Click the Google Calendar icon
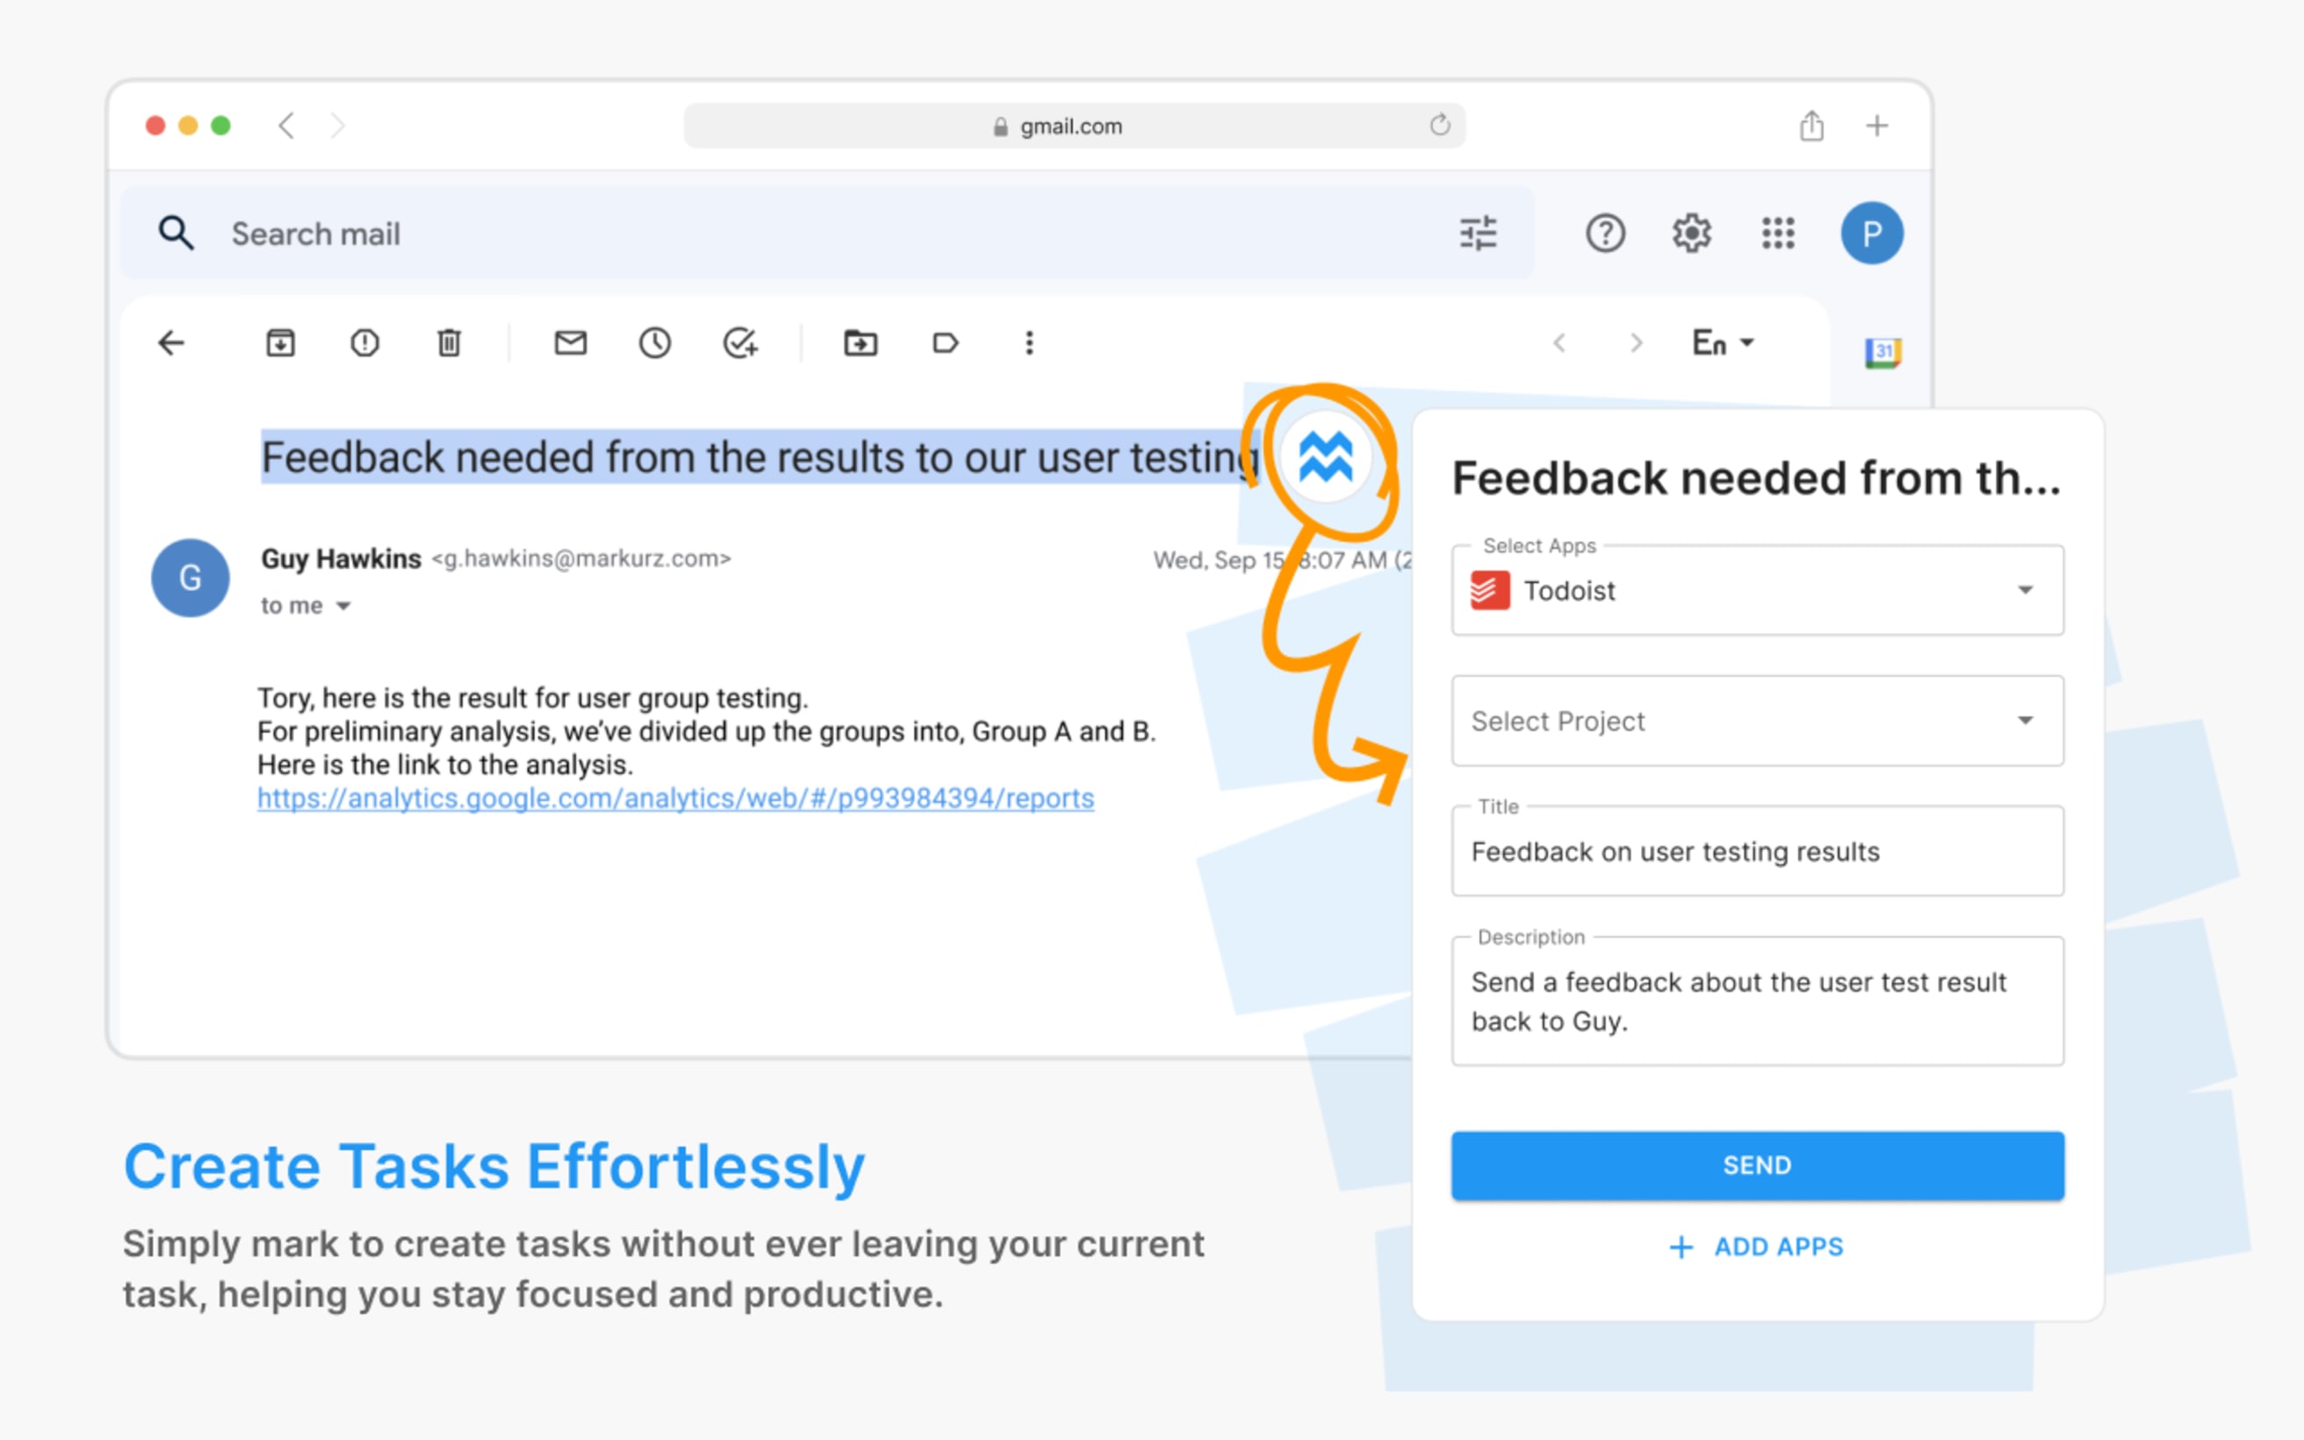The width and height of the screenshot is (2304, 1440). [x=1884, y=345]
